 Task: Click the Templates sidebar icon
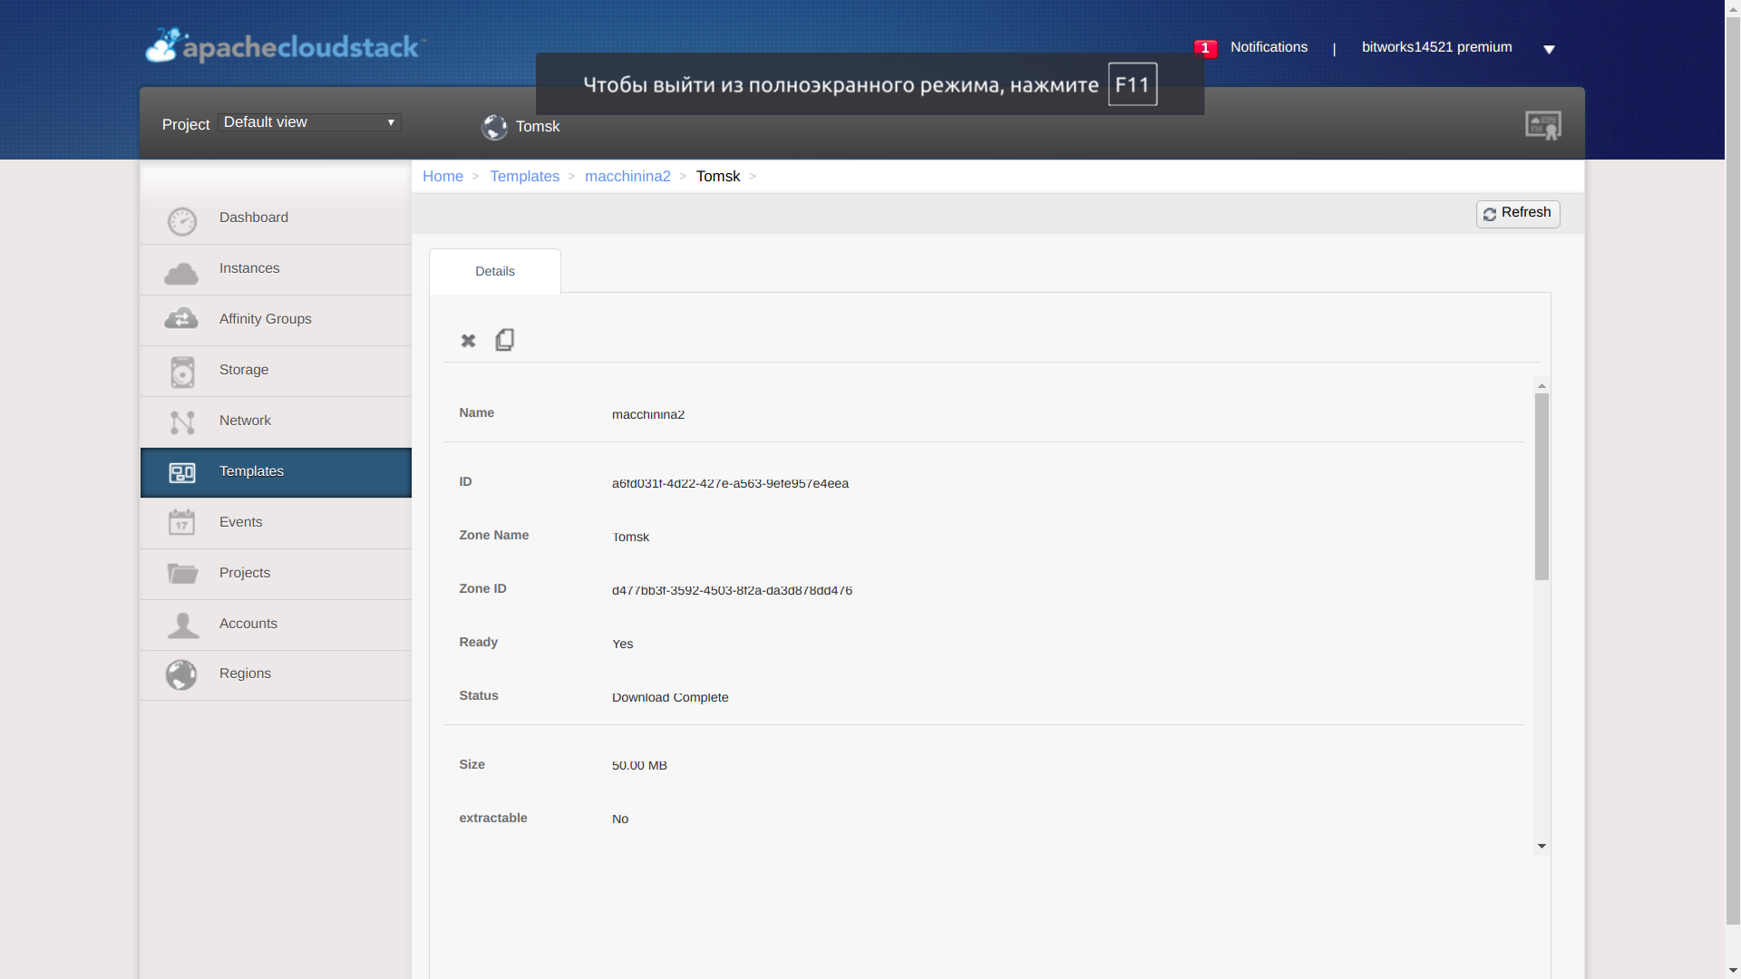[x=182, y=473]
